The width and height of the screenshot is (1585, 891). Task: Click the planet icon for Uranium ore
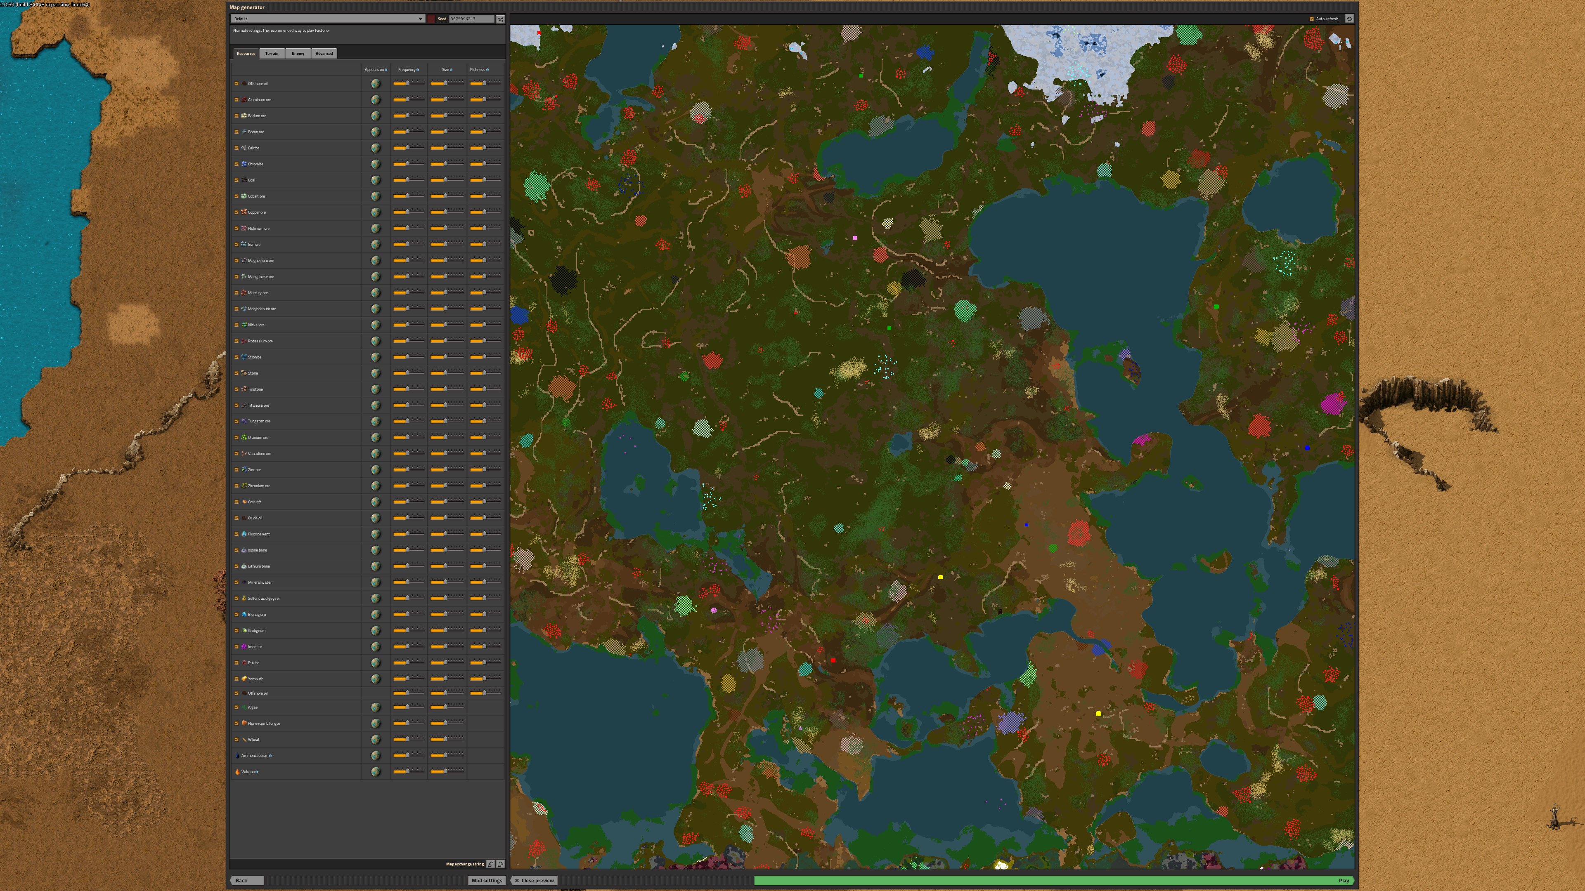click(x=375, y=437)
